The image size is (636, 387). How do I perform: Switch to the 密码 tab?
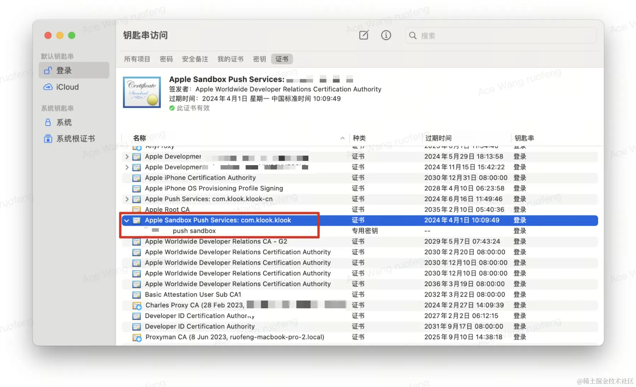pos(166,59)
